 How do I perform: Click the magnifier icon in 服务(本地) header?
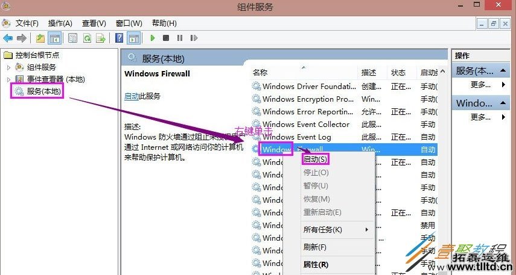[x=132, y=58]
